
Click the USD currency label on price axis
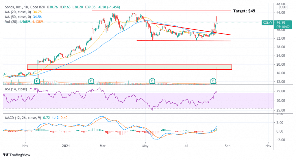tap(283, 7)
